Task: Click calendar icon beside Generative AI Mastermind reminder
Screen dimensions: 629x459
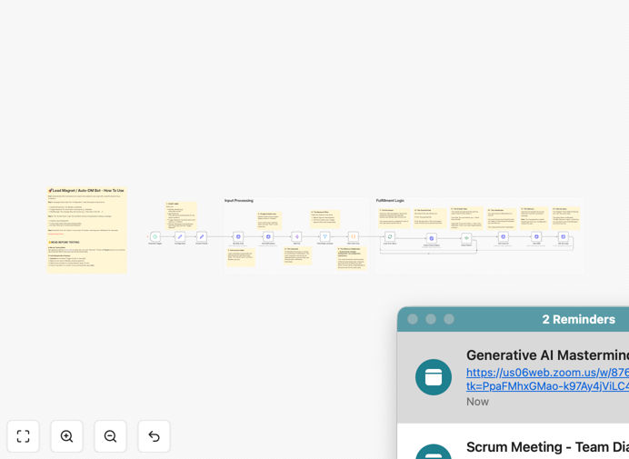Action: [434, 377]
